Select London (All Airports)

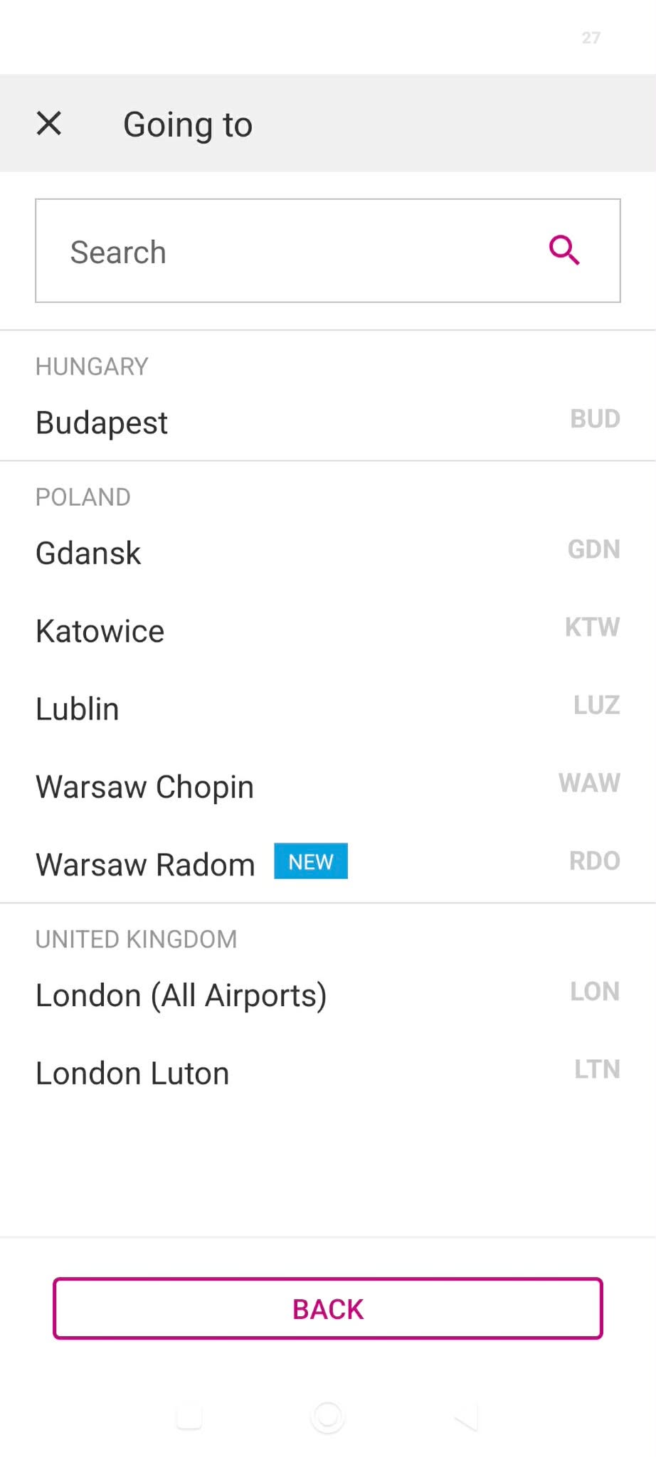(x=328, y=995)
